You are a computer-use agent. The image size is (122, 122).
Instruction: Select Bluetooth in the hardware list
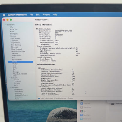[14, 34]
